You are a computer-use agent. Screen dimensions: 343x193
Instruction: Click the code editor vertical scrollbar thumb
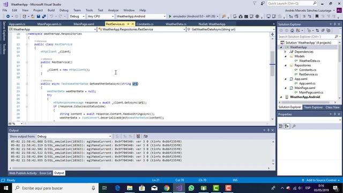tap(272, 63)
